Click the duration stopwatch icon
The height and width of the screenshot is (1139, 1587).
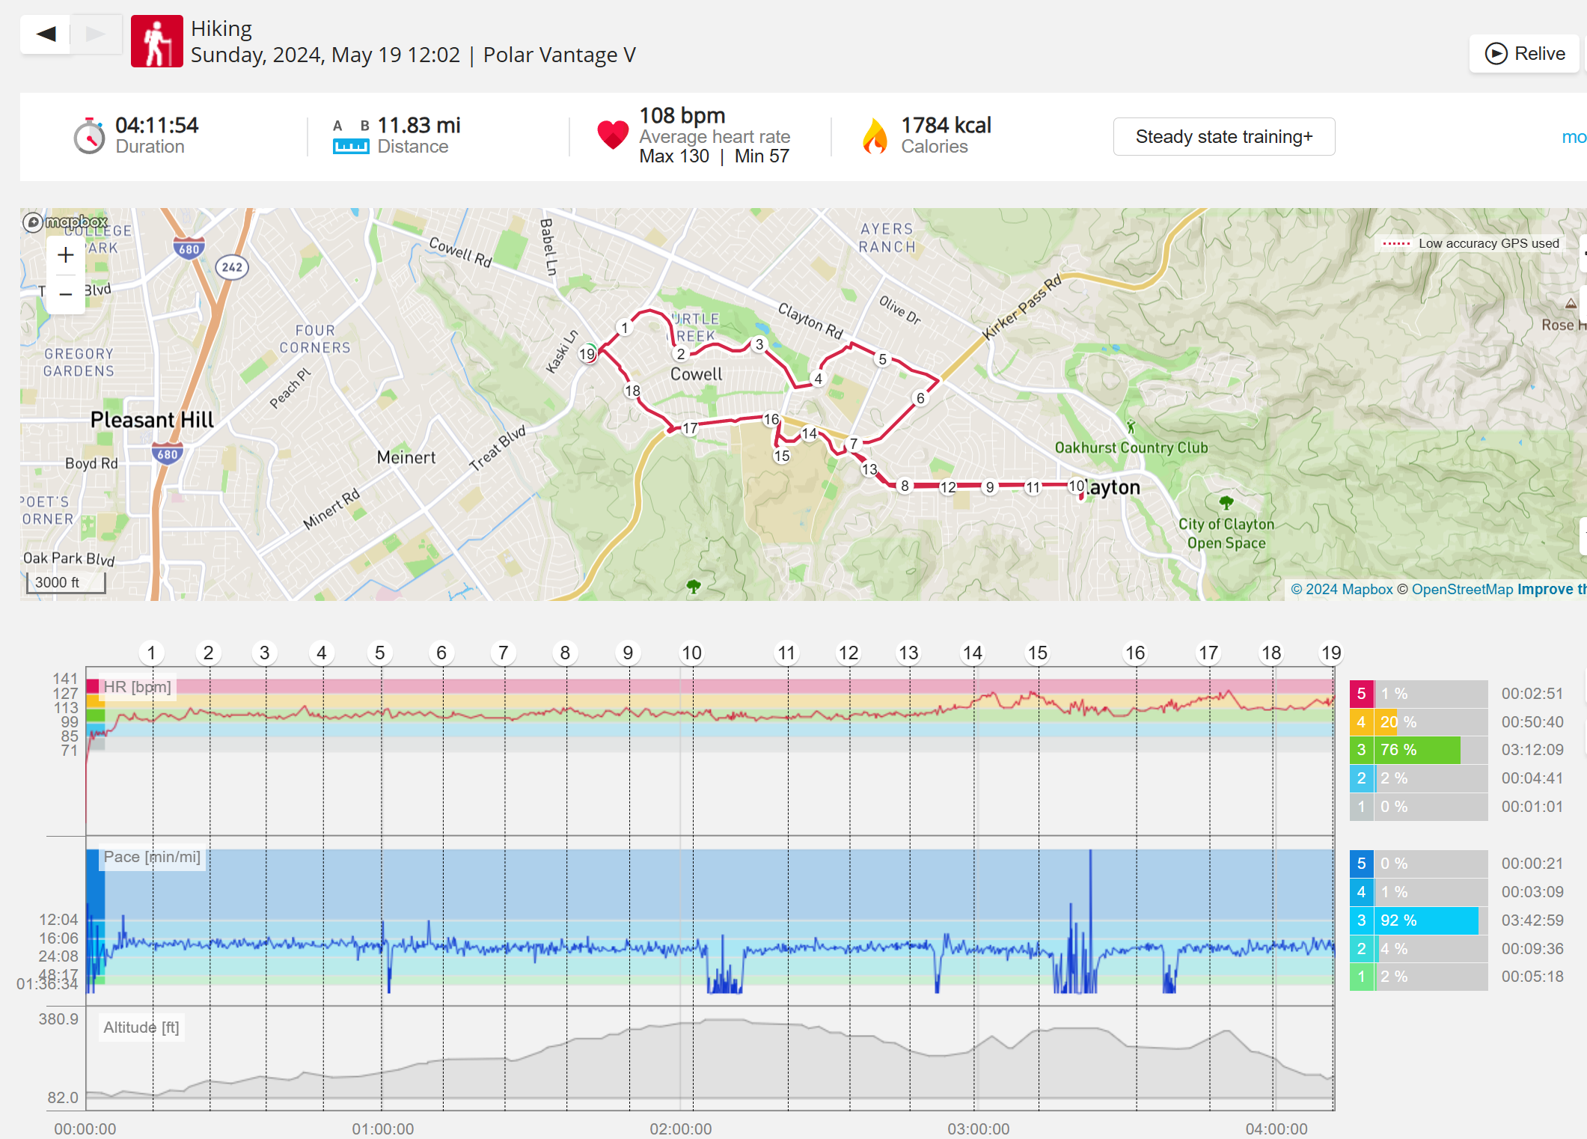pyautogui.click(x=90, y=136)
